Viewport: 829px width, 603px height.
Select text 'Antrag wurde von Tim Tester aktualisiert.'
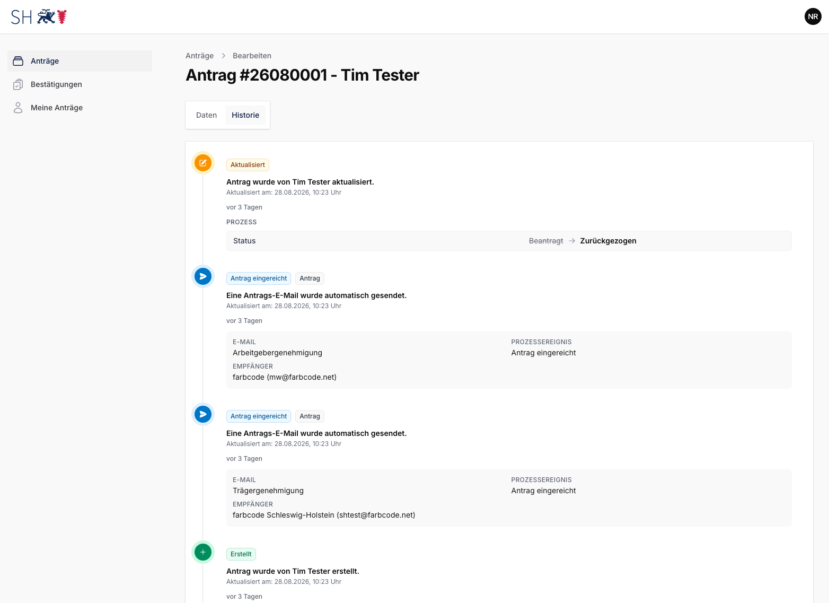pyautogui.click(x=300, y=182)
